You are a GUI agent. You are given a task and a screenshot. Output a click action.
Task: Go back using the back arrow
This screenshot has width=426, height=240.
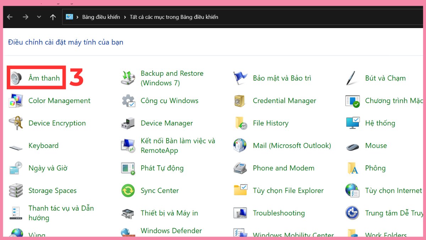pos(10,17)
